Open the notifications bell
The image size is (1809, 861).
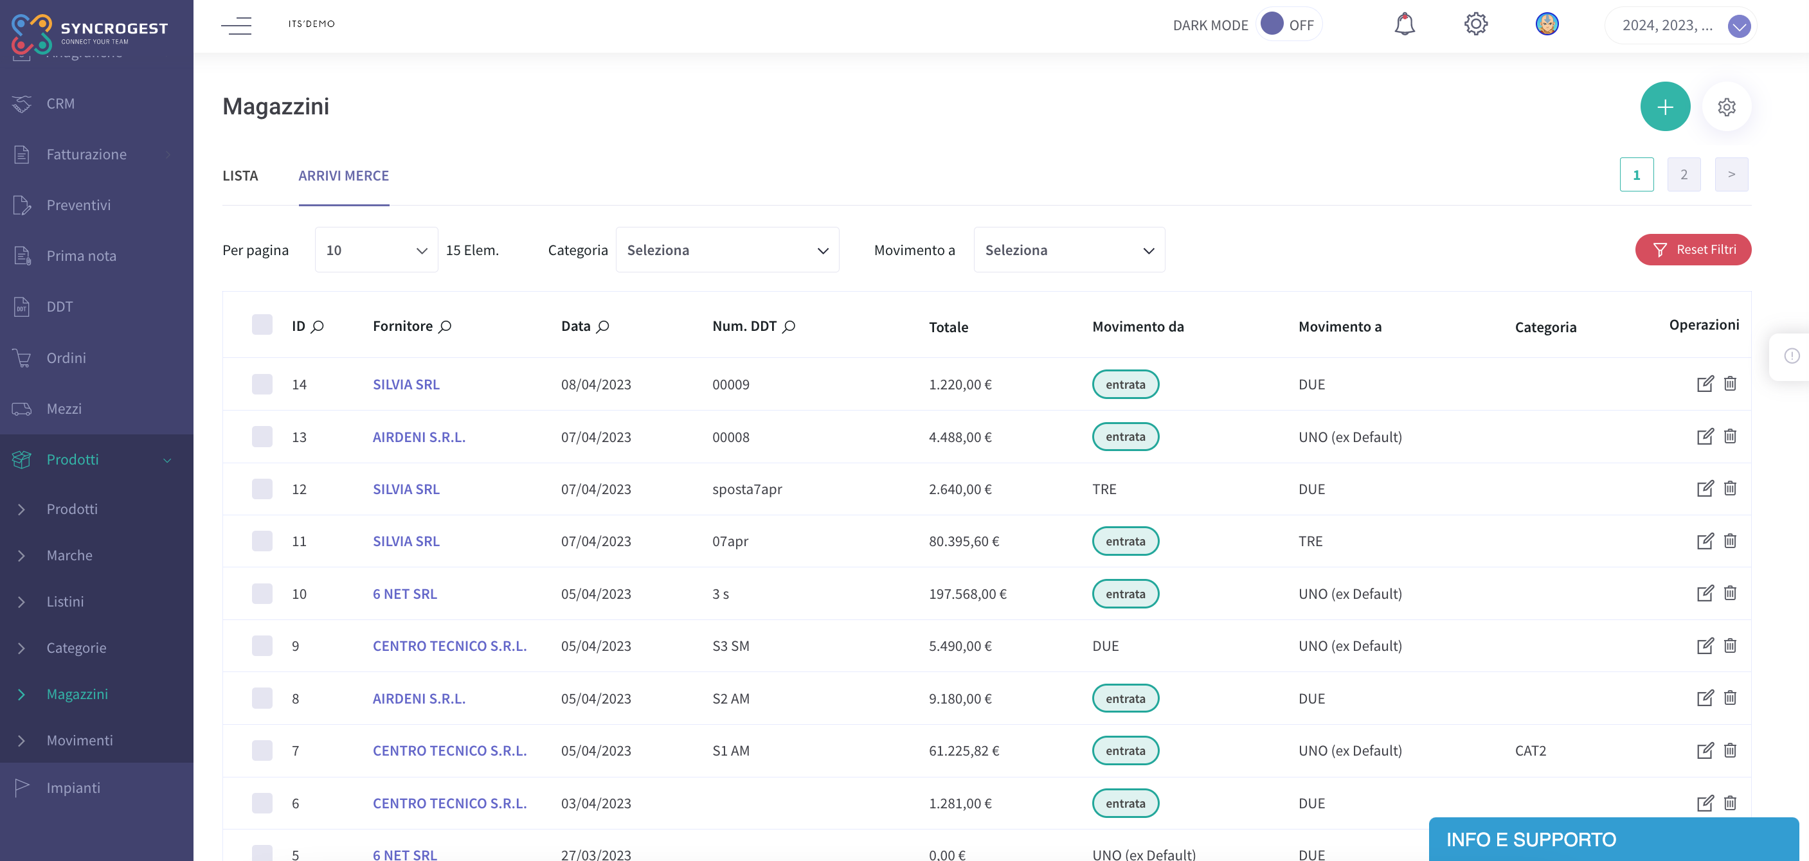pyautogui.click(x=1404, y=24)
